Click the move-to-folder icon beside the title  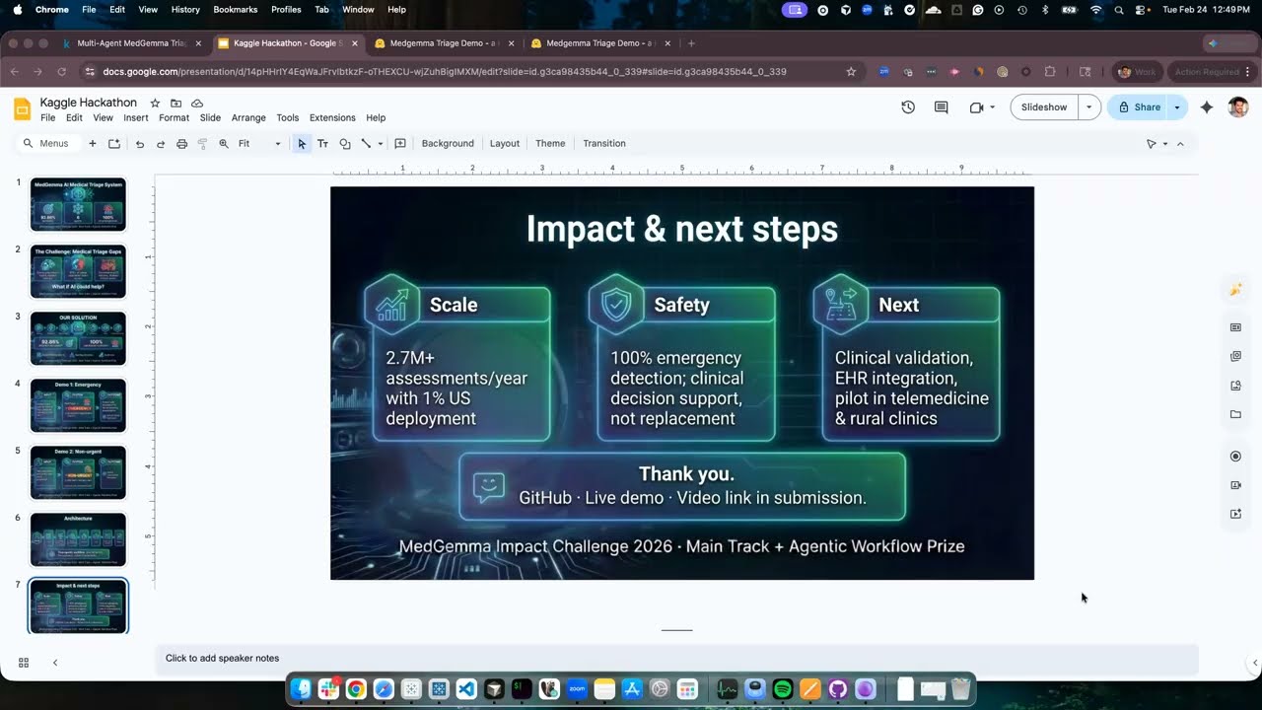click(x=175, y=103)
